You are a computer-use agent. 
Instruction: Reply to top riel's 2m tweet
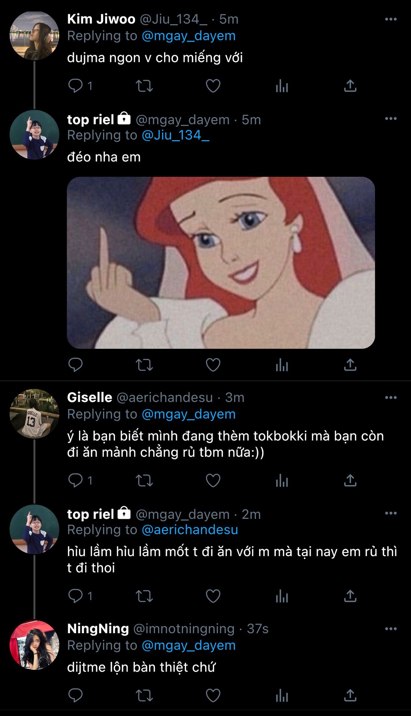click(x=75, y=596)
